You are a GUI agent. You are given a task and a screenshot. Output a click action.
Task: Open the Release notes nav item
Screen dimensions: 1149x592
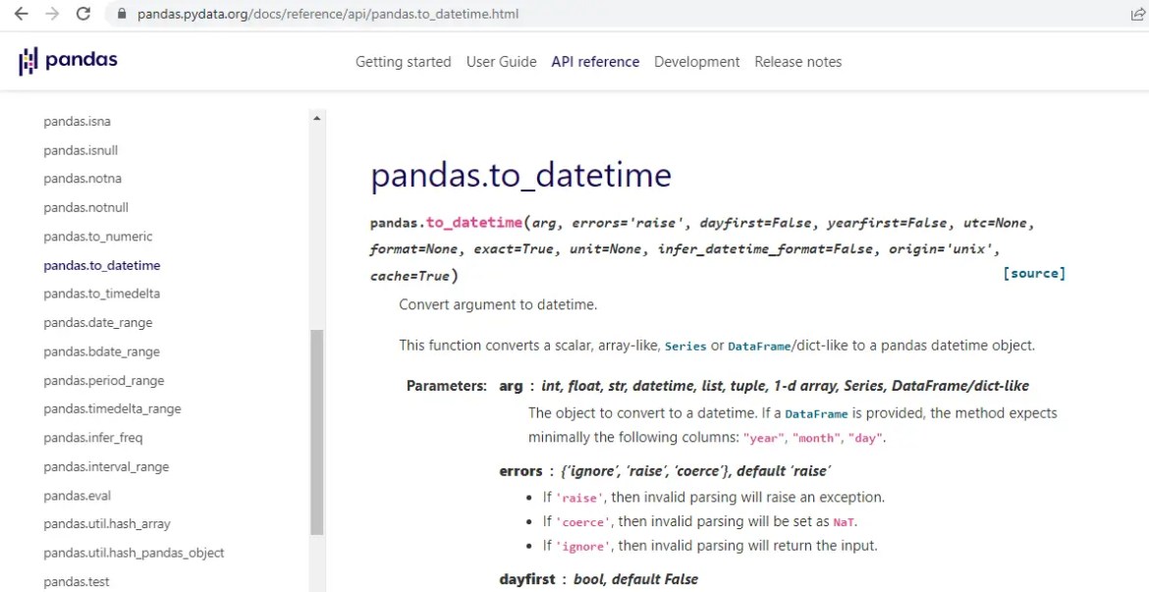coord(798,62)
